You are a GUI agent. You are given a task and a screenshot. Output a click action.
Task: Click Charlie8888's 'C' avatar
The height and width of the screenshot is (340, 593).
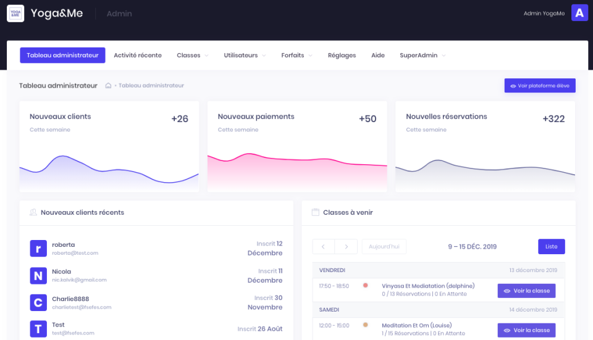click(38, 302)
